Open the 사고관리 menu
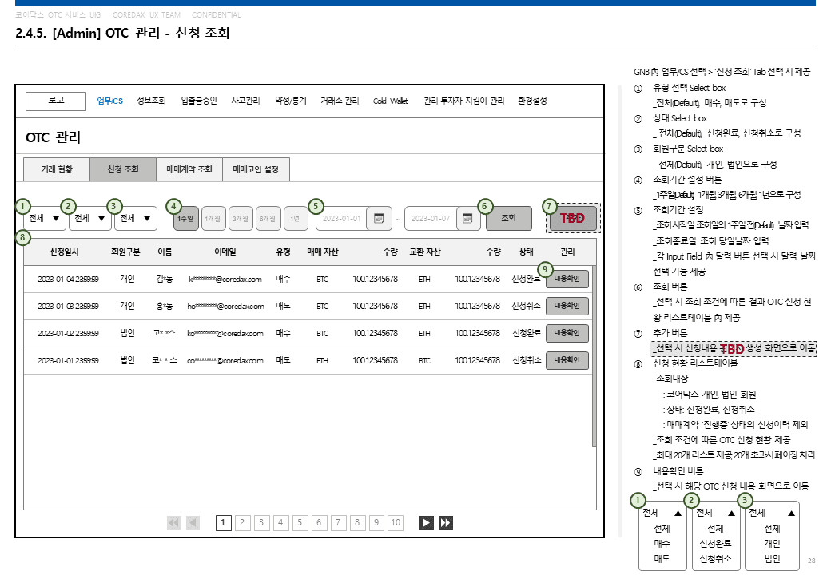The height and width of the screenshot is (575, 831). pos(245,101)
